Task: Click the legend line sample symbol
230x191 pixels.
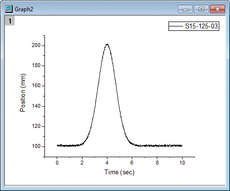Action: click(176, 26)
